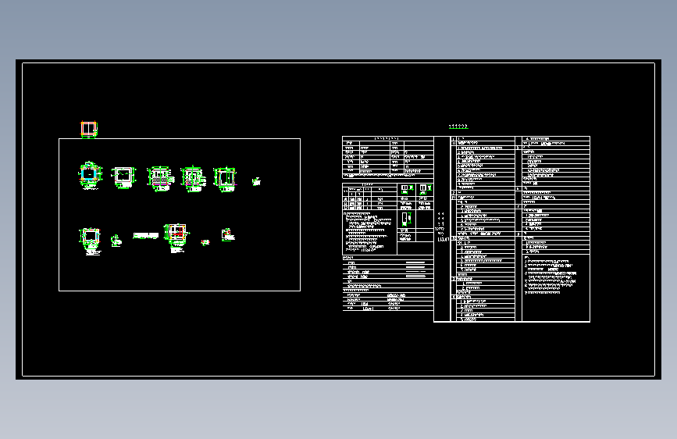Click the hatched grid section drawing in the top row
This screenshot has width=677, height=439.
coord(160,178)
